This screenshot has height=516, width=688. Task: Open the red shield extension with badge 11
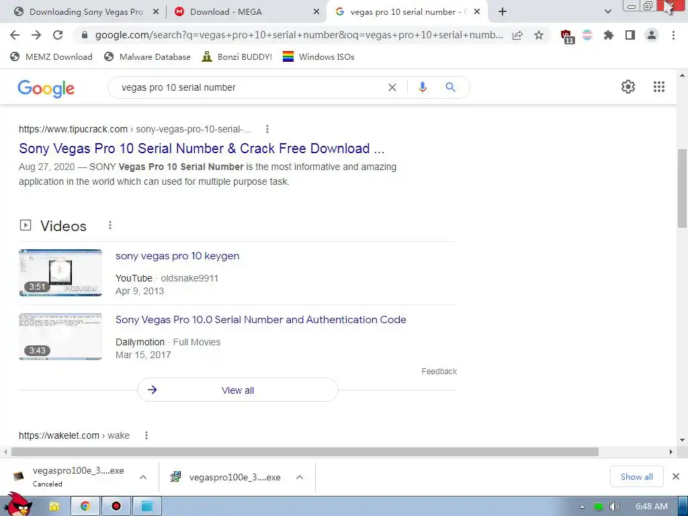(567, 36)
